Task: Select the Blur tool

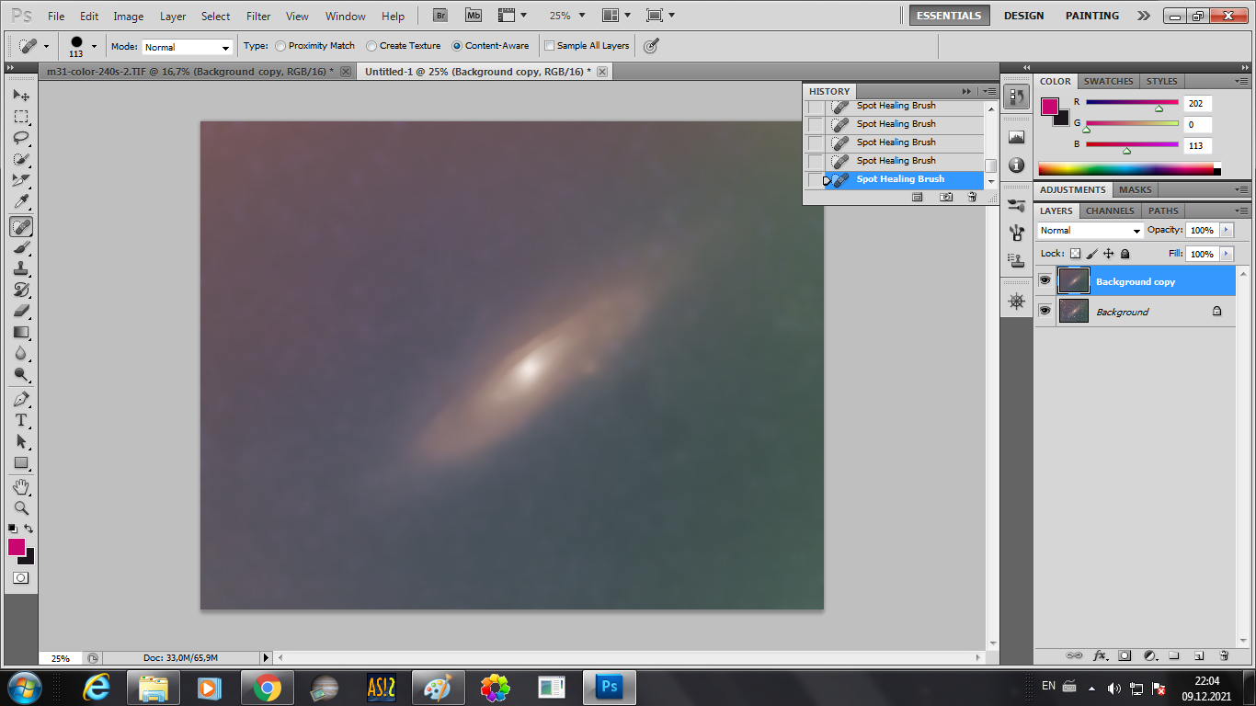Action: click(21, 353)
